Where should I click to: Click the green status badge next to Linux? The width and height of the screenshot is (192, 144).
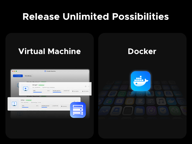tap(29, 100)
